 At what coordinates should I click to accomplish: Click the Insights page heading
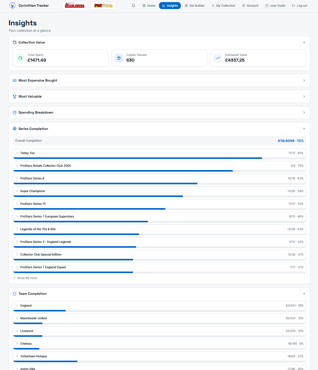(23, 23)
